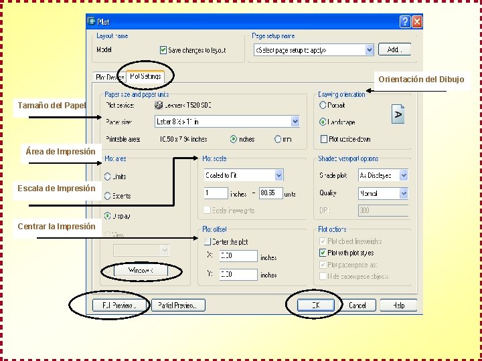The image size is (482, 361).
Task: Close the Plot dialog with X
Action: (416, 22)
